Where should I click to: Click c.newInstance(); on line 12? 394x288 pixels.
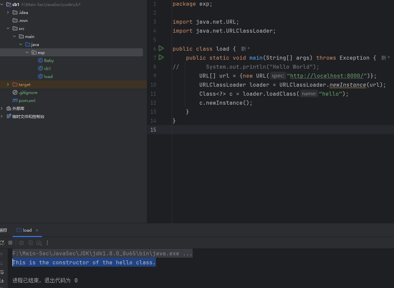point(226,103)
